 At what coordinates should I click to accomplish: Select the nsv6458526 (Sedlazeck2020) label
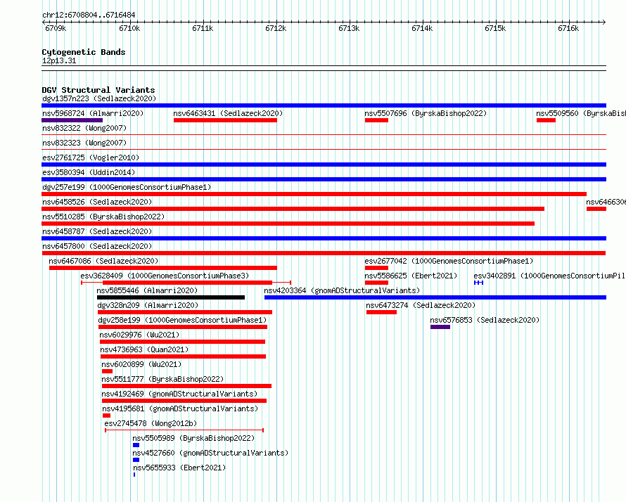point(97,202)
